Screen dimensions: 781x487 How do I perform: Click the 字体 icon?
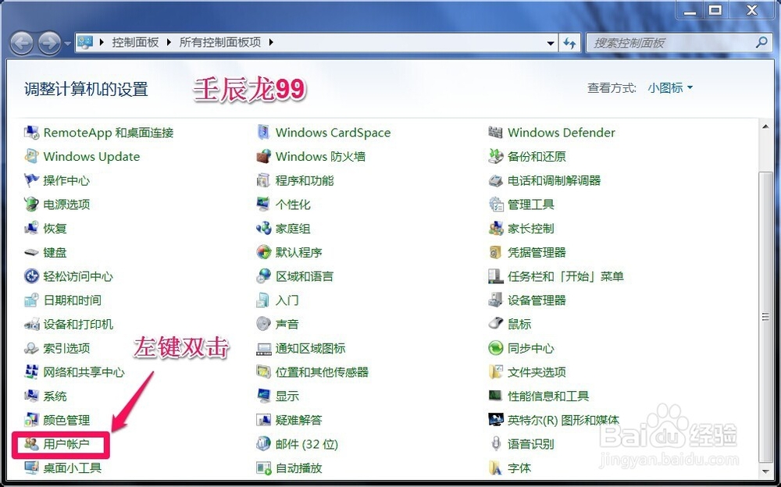pos(496,467)
